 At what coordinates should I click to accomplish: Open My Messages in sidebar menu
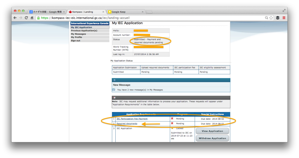click(x=79, y=34)
